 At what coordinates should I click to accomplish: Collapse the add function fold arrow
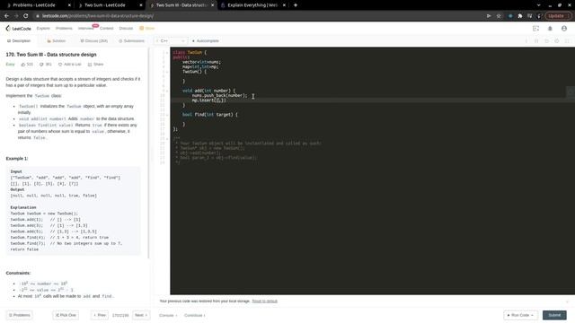click(x=167, y=91)
